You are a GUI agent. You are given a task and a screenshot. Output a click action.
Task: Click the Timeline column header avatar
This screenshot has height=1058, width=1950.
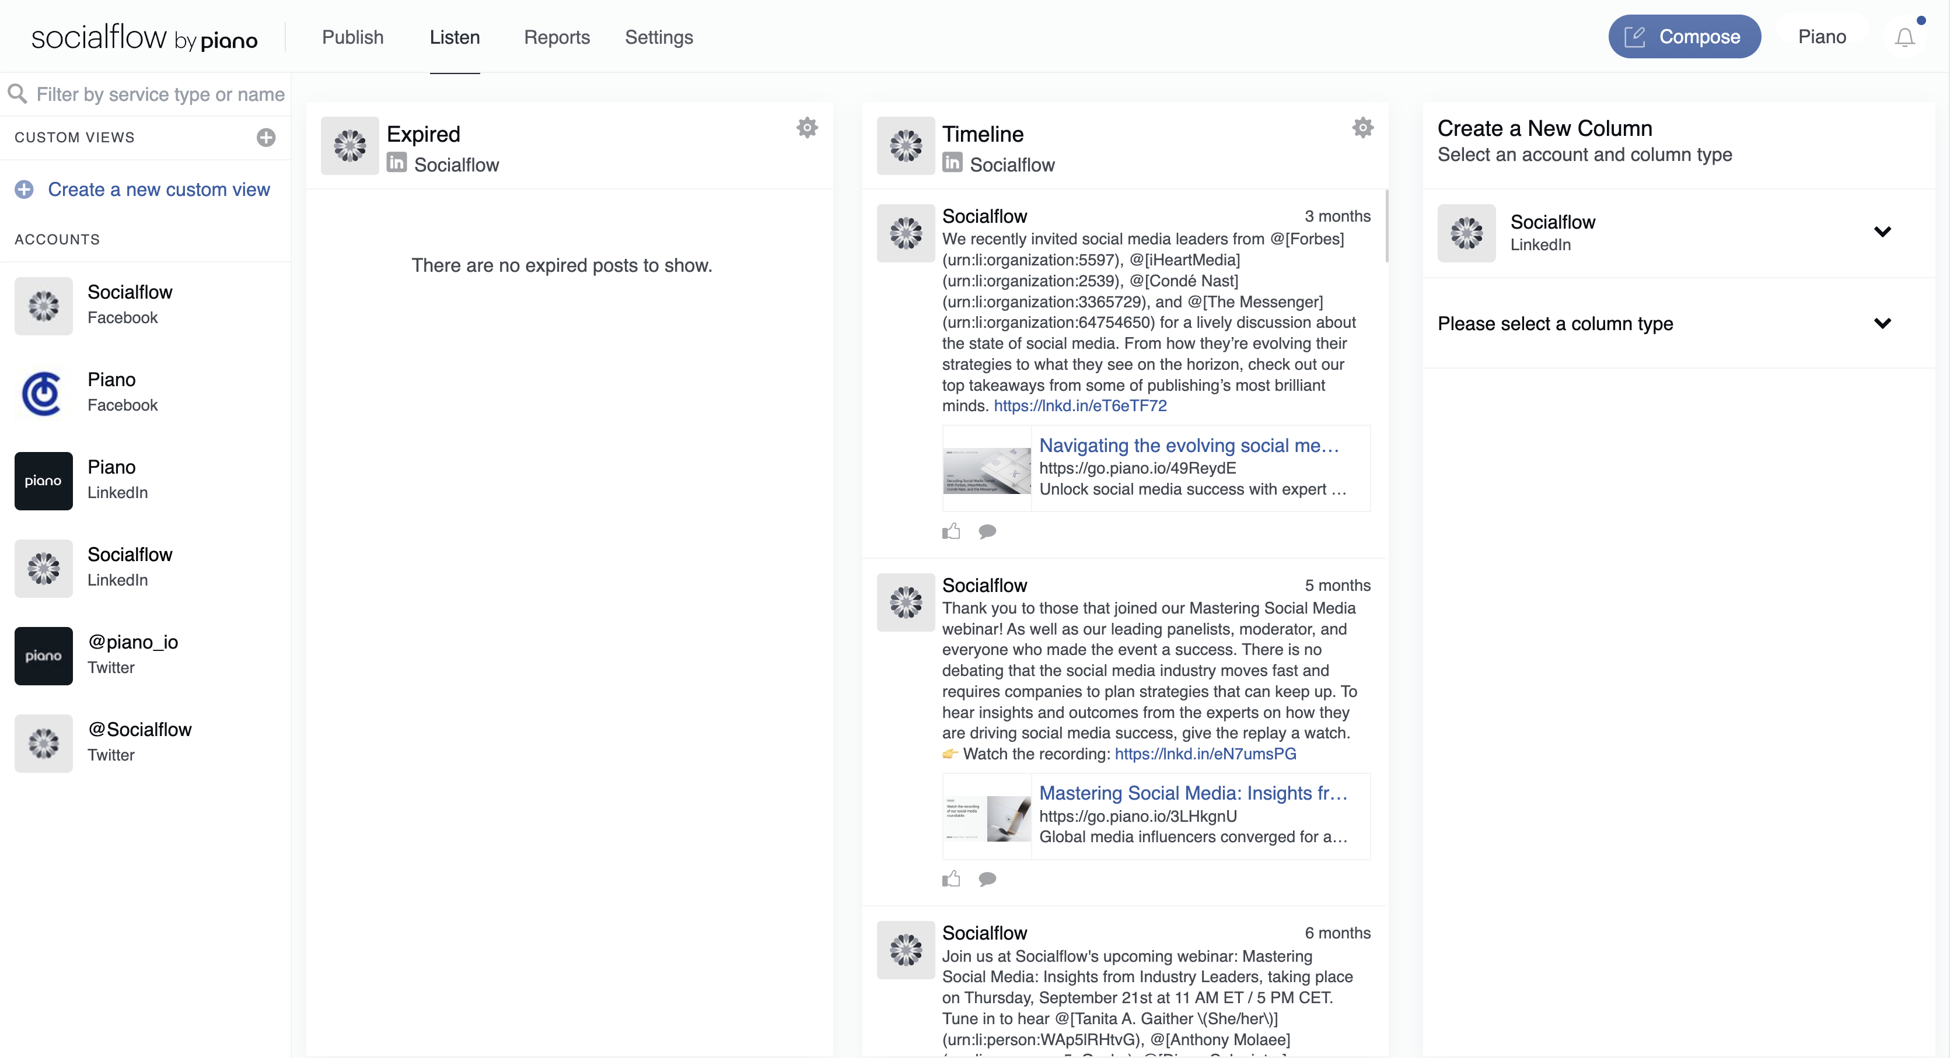tap(906, 145)
